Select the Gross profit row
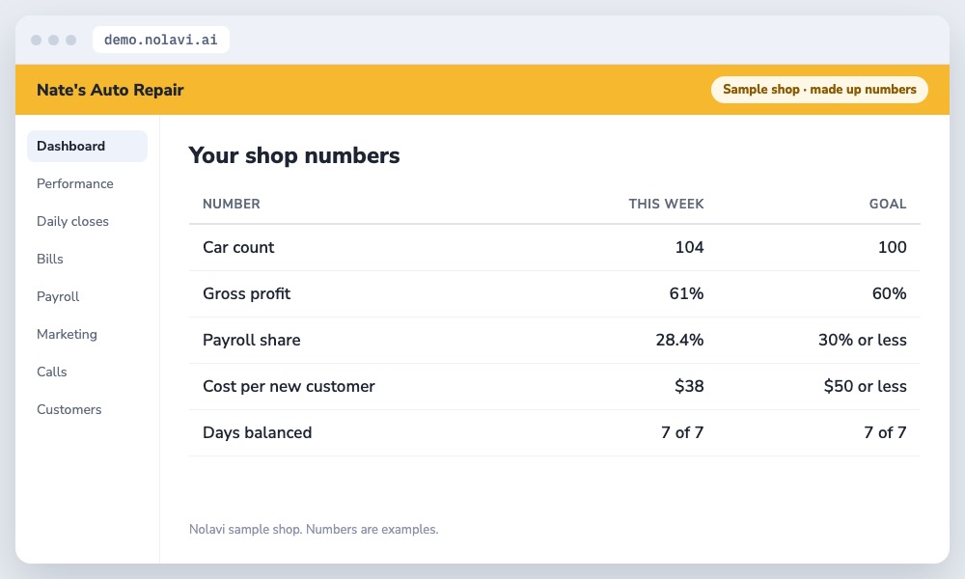The image size is (965, 579). [555, 294]
